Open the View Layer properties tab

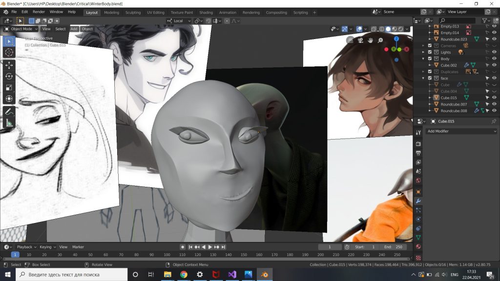pyautogui.click(x=418, y=162)
